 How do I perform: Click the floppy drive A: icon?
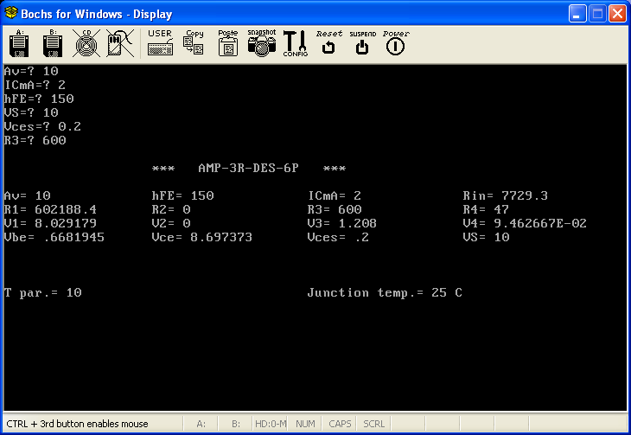(x=19, y=43)
